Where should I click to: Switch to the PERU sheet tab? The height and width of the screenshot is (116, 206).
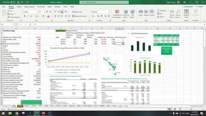pyautogui.click(x=27, y=106)
